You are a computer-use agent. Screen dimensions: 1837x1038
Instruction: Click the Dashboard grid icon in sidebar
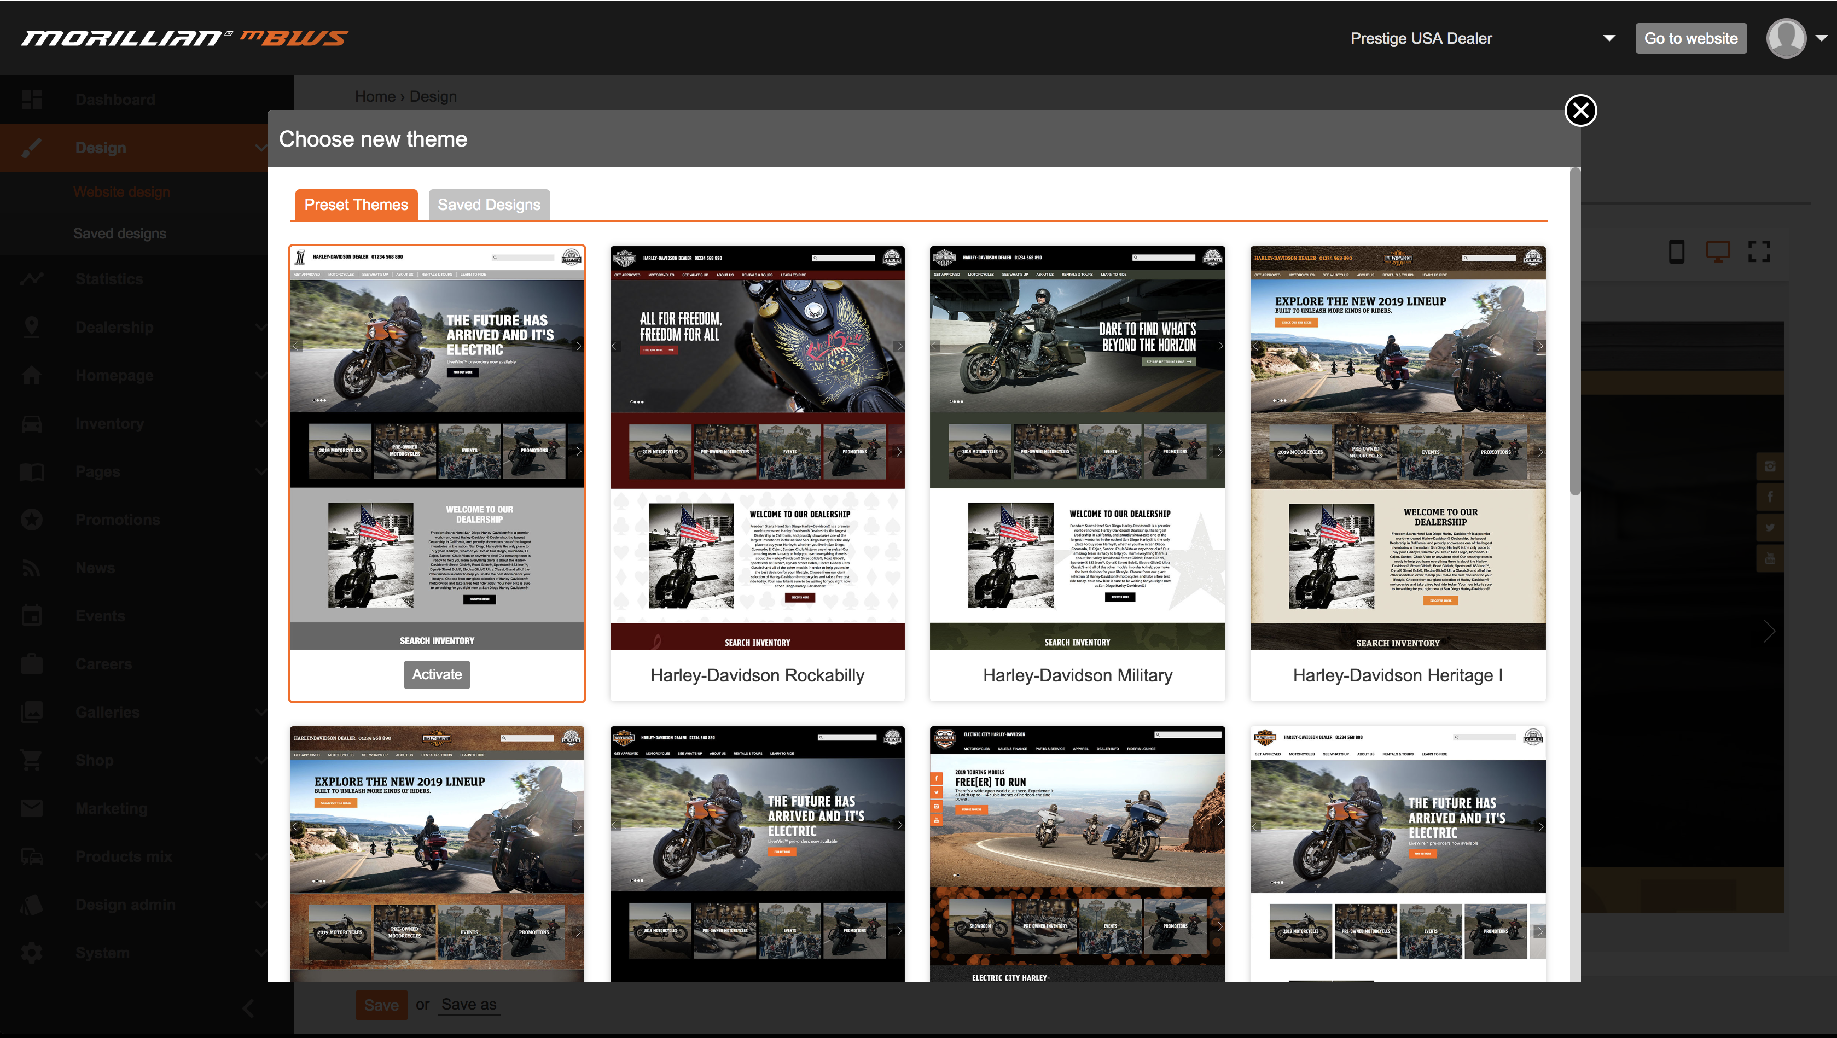pyautogui.click(x=31, y=99)
